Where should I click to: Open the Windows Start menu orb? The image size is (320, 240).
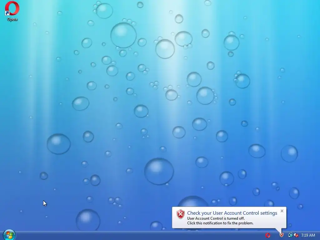pyautogui.click(x=9, y=235)
